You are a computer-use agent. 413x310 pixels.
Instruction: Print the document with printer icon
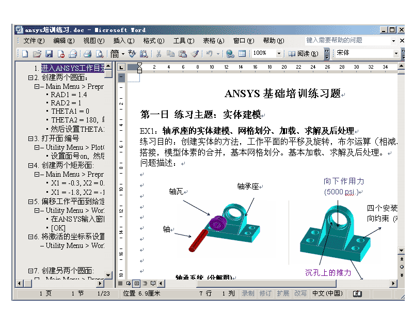click(87, 54)
